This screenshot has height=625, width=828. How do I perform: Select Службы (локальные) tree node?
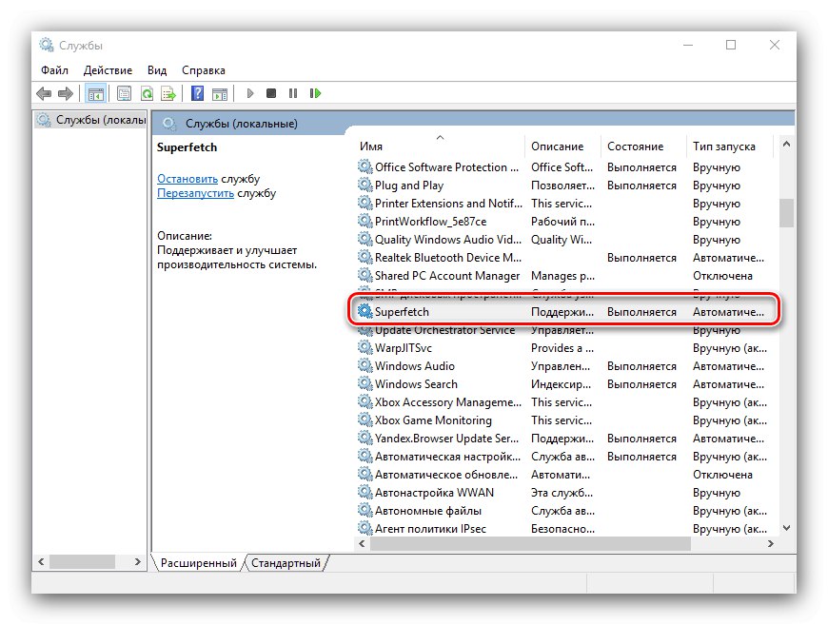pos(91,120)
